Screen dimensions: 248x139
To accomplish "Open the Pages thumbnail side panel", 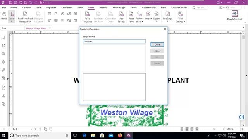I will (3, 46).
